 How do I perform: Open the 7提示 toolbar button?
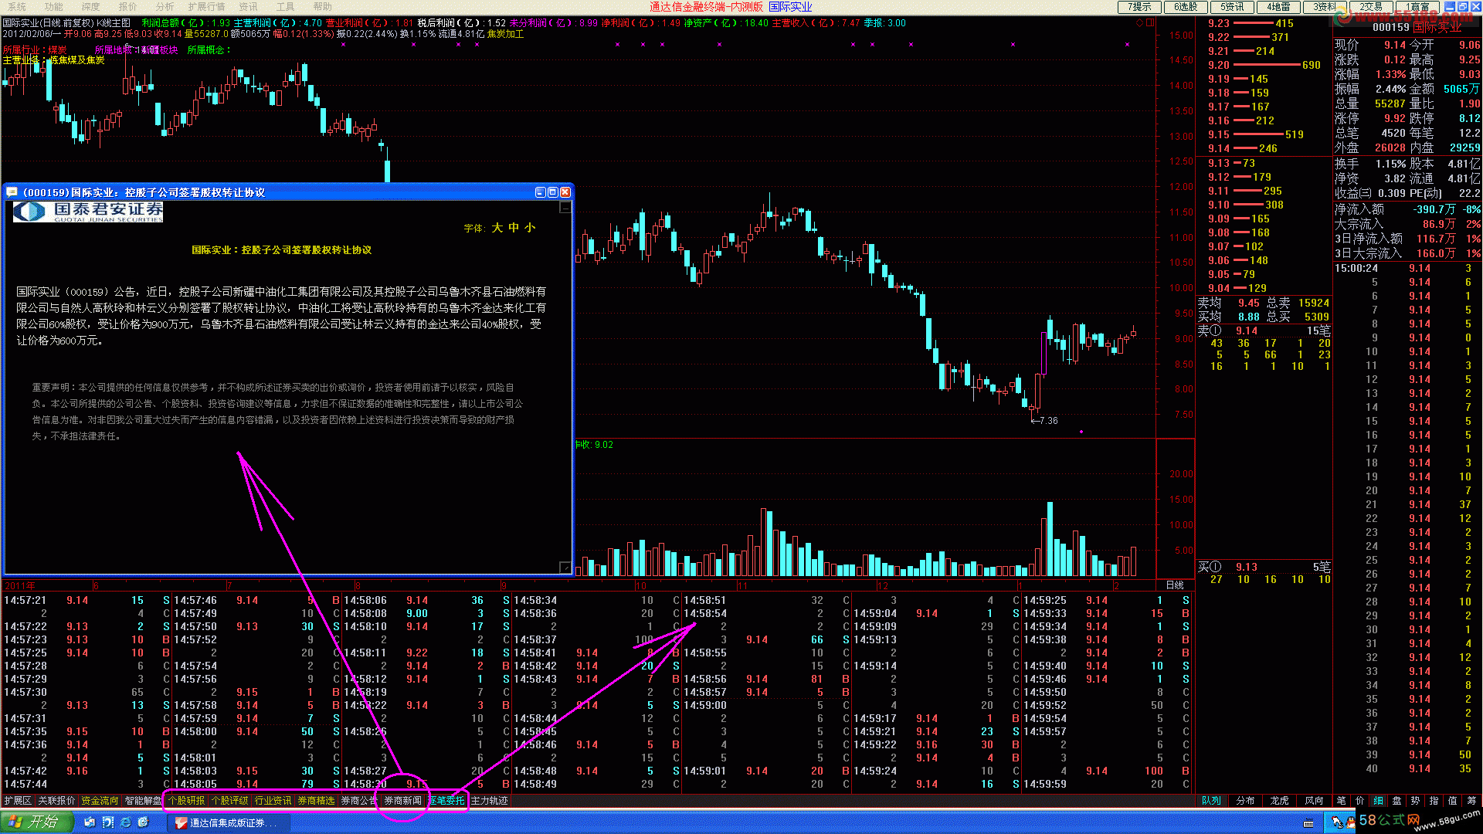(1139, 7)
